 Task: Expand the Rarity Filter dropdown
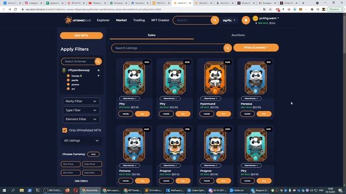pos(81,101)
